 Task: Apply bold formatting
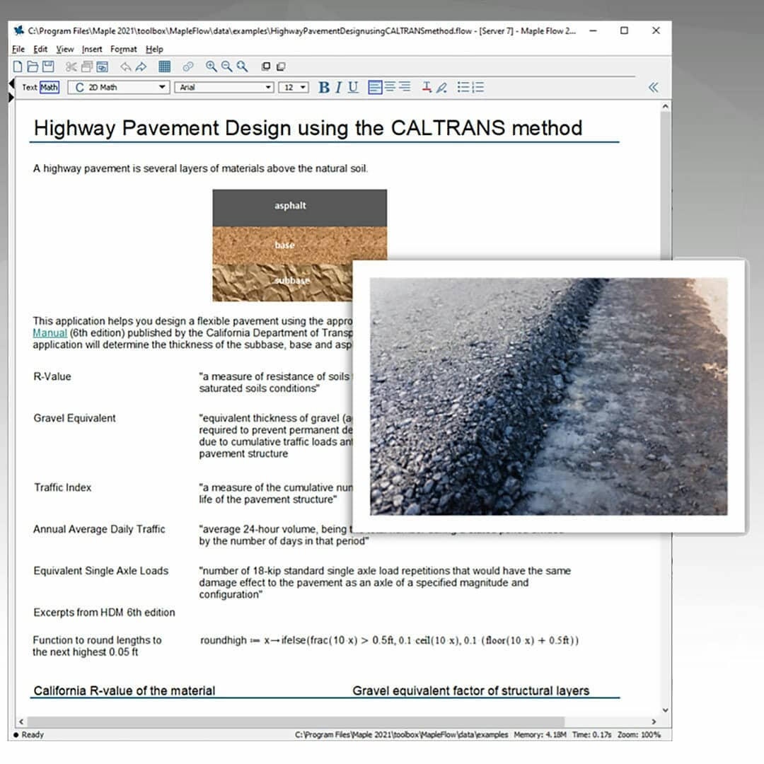pyautogui.click(x=323, y=87)
